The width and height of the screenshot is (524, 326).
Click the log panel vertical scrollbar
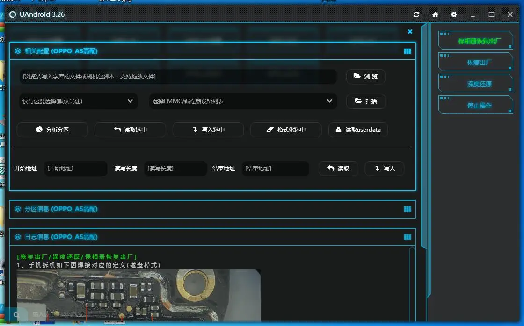point(412,283)
